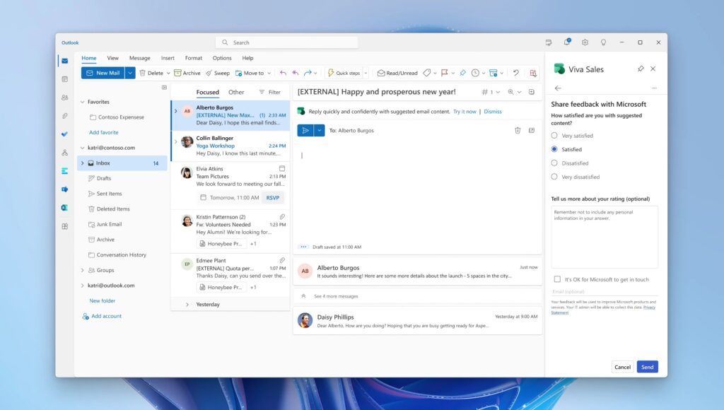Expand See 4 more messages
The width and height of the screenshot is (724, 410).
click(336, 296)
